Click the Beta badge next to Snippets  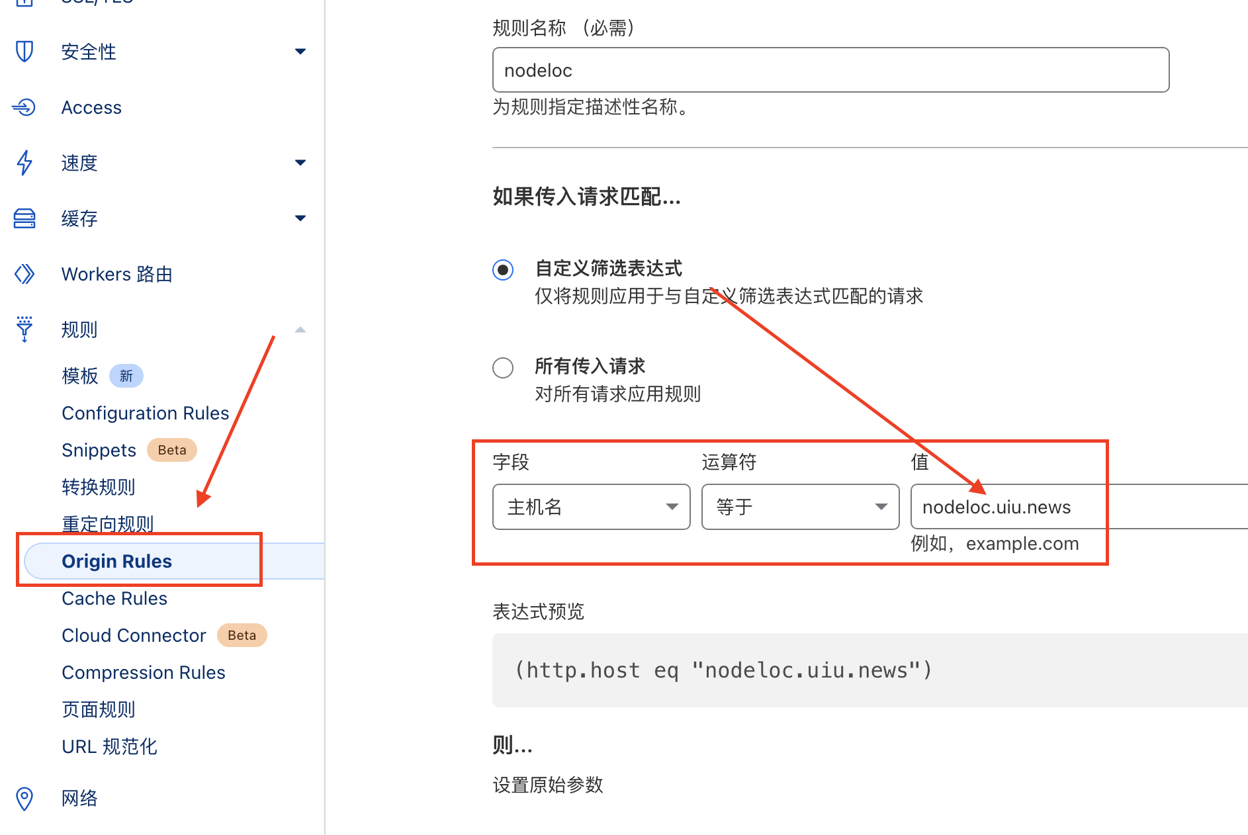172,450
